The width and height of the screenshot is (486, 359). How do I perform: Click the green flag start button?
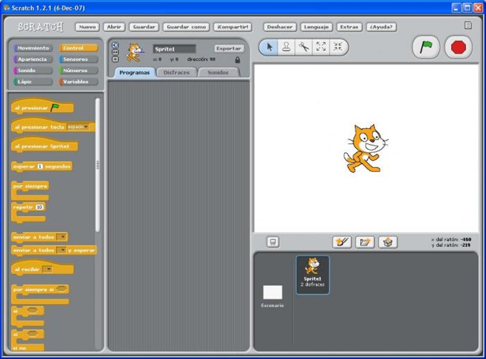pos(426,47)
